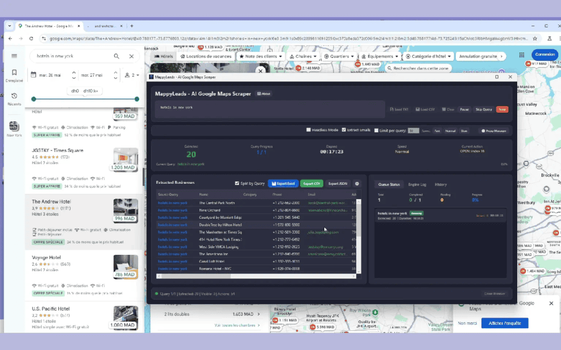
Task: Click the check-in date stepper arrows
Action: 74,75
